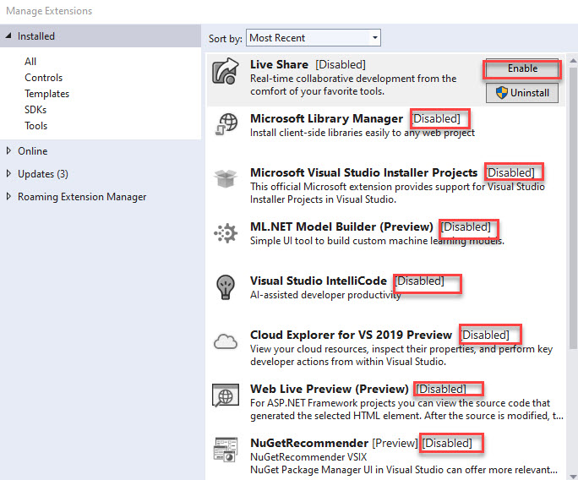Click scrollbar down arrow in extensions list
578x480 pixels.
(x=573, y=476)
